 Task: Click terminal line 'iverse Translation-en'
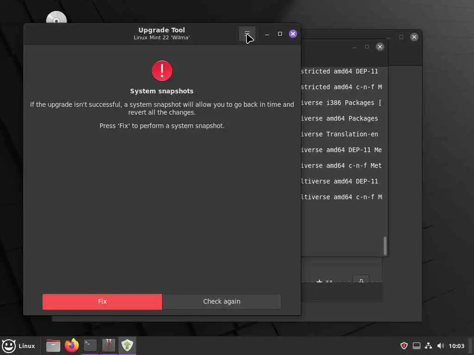[339, 135]
